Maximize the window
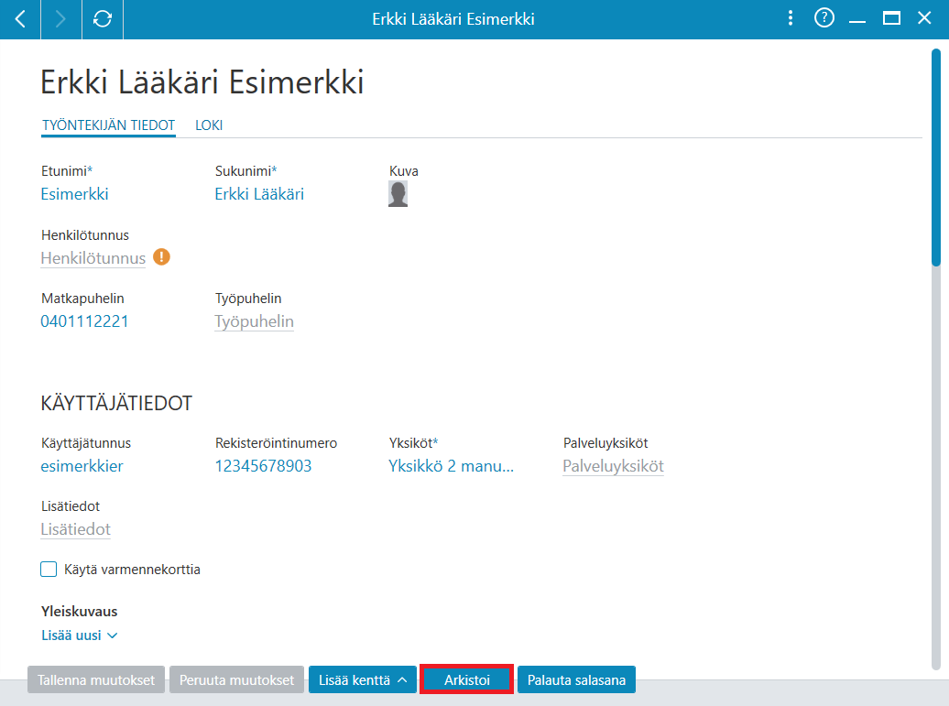This screenshot has height=706, width=949. pos(891,18)
